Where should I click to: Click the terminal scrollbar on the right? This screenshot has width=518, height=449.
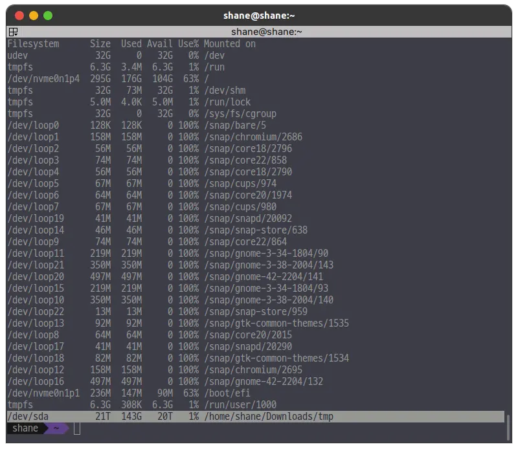508,427
